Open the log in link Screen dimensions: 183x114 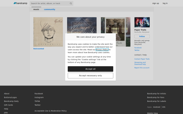click(x=165, y=3)
